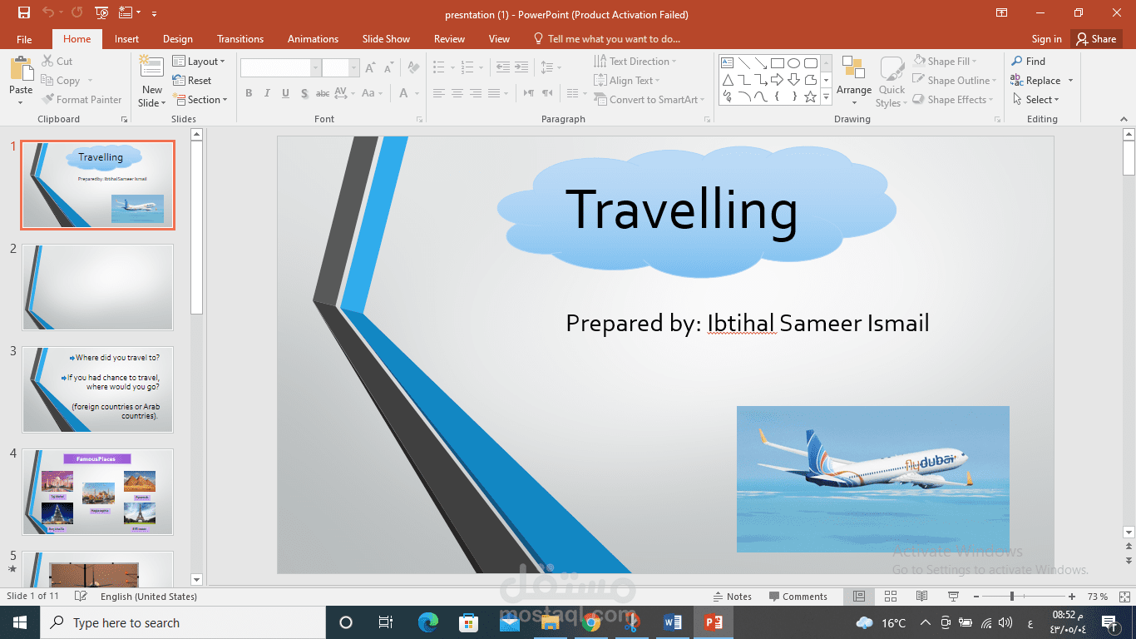Select the Line Arrow shape in gallery

[x=761, y=63]
